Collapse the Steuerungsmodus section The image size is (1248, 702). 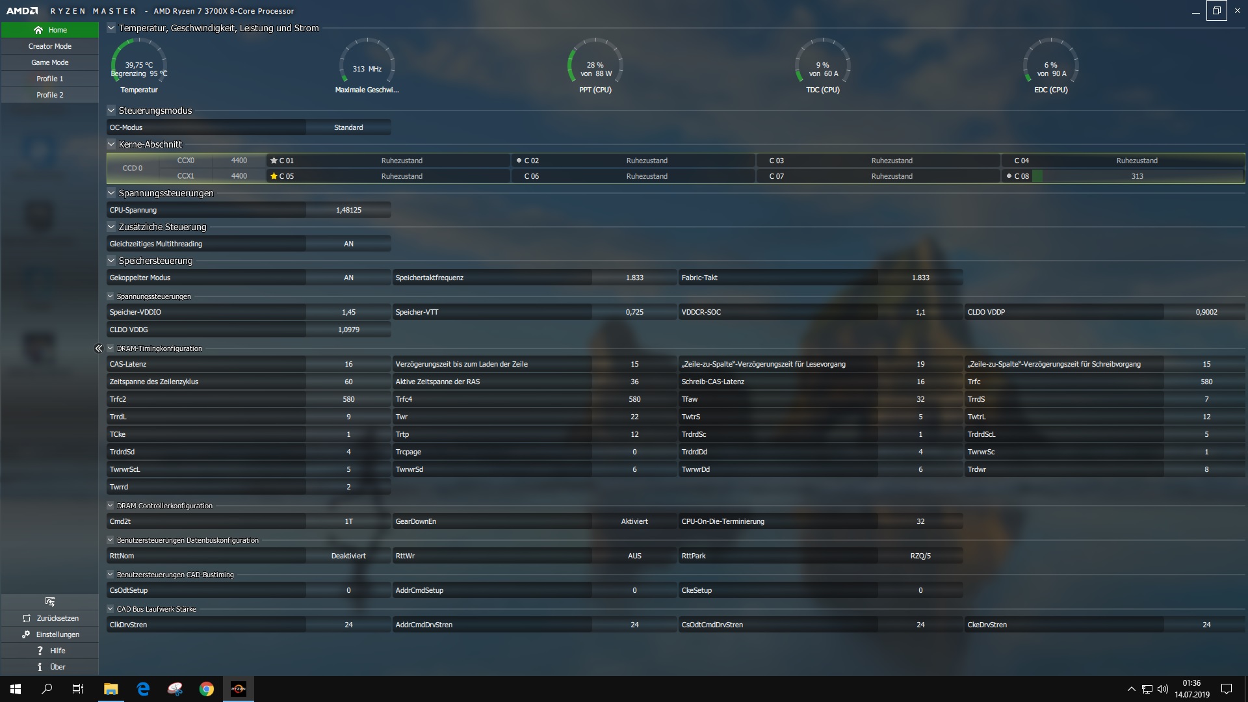tap(111, 110)
